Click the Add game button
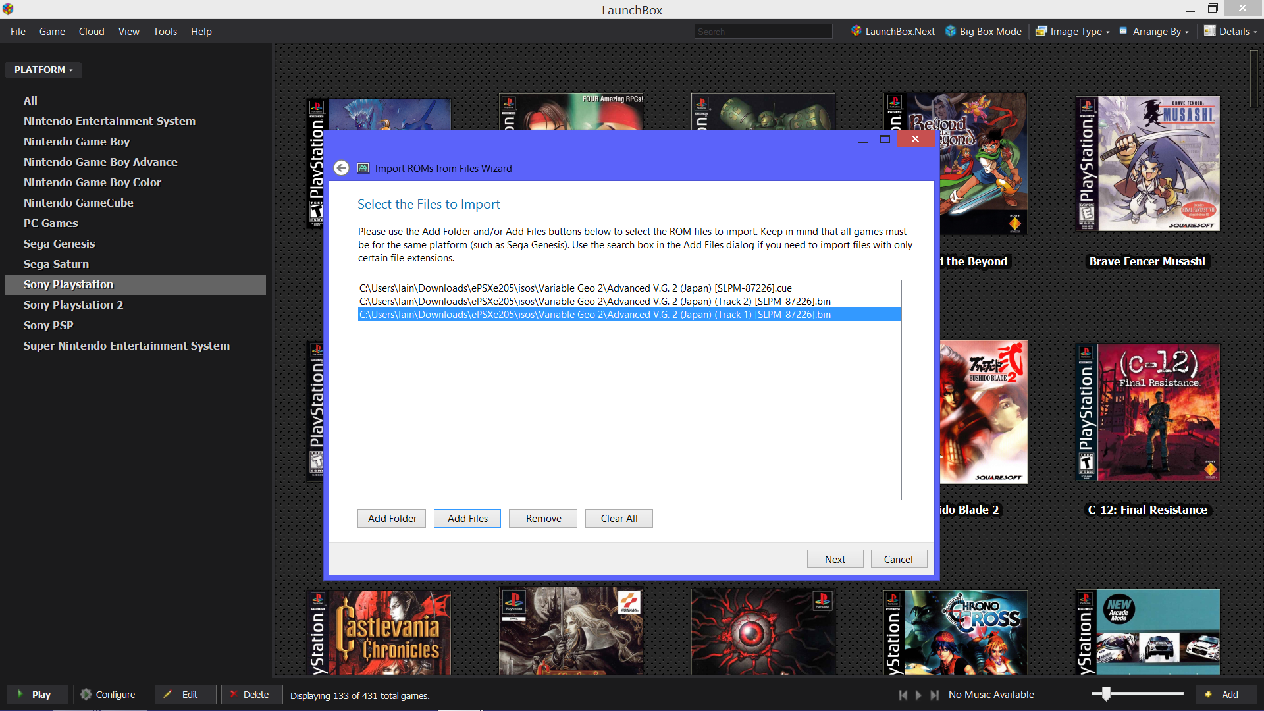This screenshot has width=1264, height=711. pyautogui.click(x=1226, y=695)
